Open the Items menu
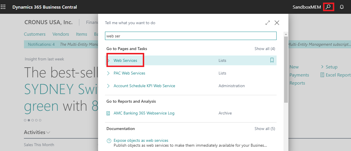This screenshot has height=151, width=351. coord(82,34)
